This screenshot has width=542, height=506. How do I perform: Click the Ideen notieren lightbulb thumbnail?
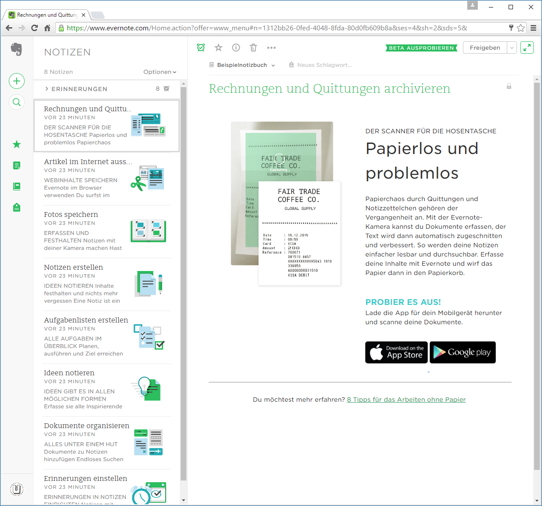[x=147, y=388]
